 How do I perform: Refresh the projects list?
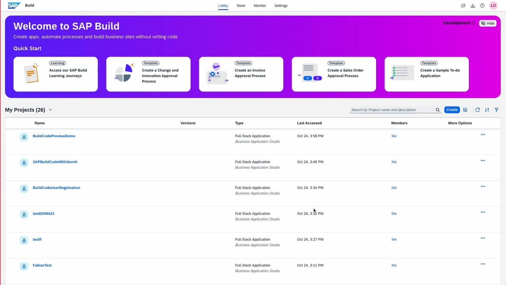[477, 109]
